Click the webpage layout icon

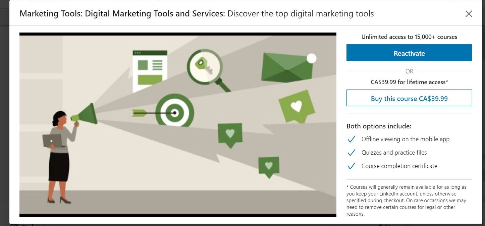tap(150, 71)
